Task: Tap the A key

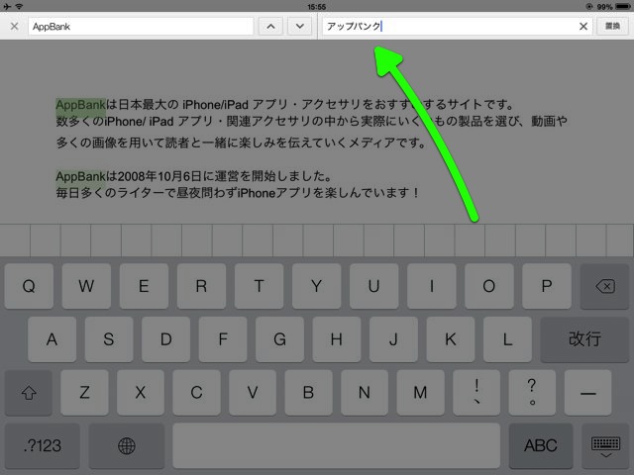Action: click(52, 339)
